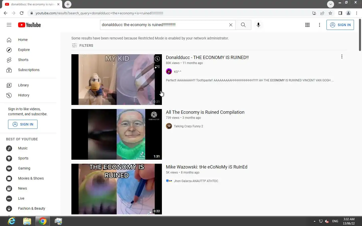Open Jhon Galarza channel avatar
This screenshot has height=226, width=362.
click(x=169, y=181)
